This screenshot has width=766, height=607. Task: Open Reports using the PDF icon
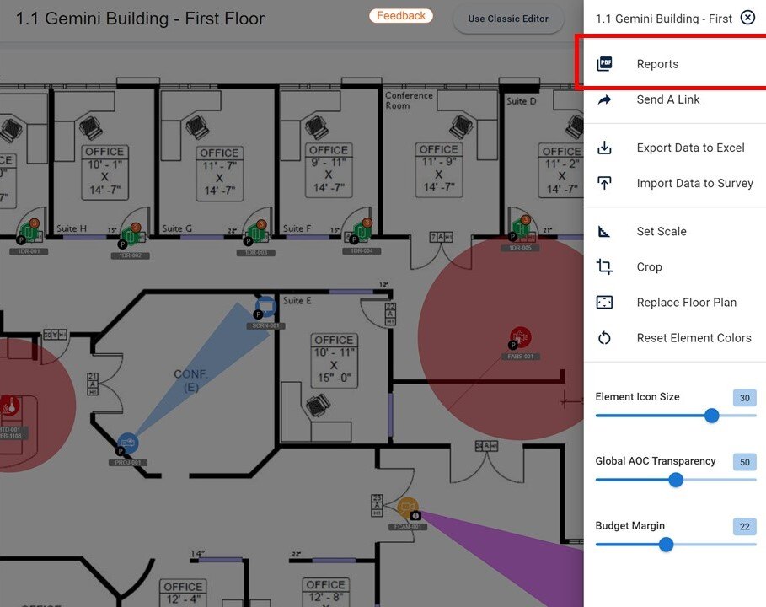pyautogui.click(x=604, y=62)
